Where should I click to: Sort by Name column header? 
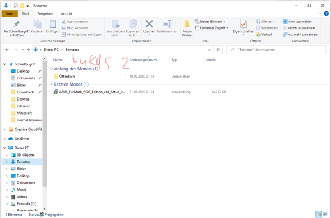(x=58, y=60)
